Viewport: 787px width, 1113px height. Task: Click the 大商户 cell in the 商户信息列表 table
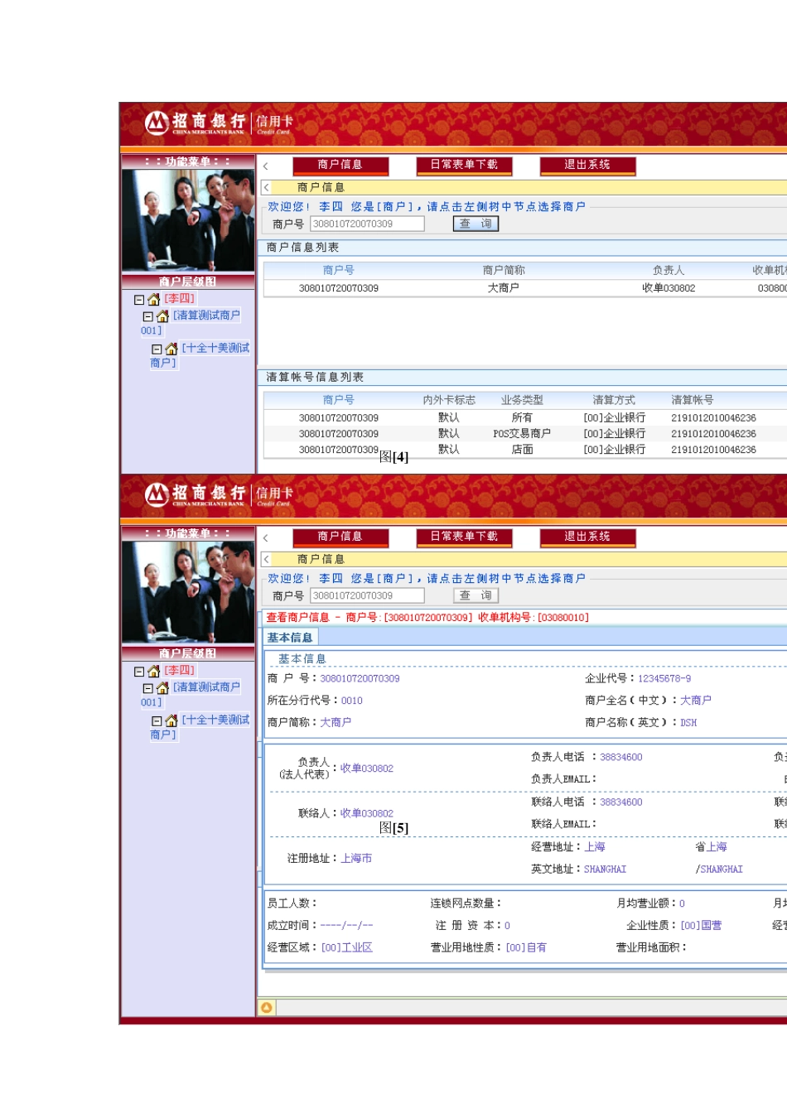click(x=503, y=288)
